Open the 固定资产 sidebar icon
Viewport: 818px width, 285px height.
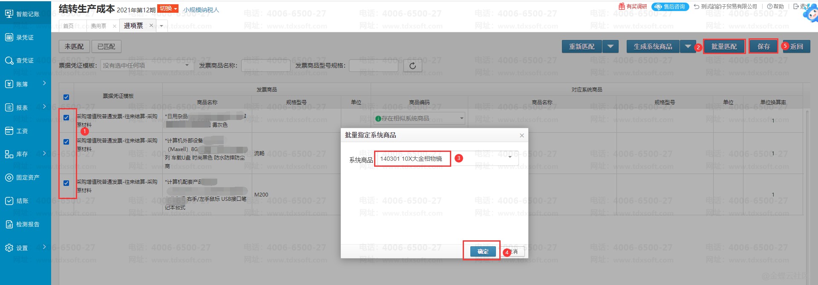(x=9, y=178)
